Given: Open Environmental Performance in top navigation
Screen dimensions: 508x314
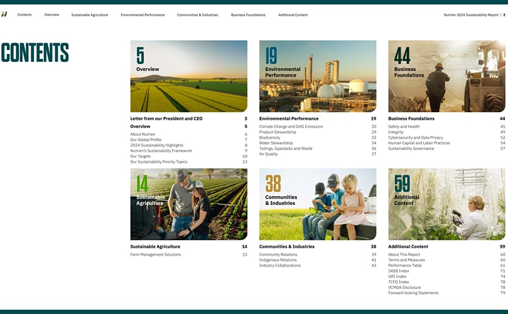Looking at the screenshot, I should pos(143,15).
